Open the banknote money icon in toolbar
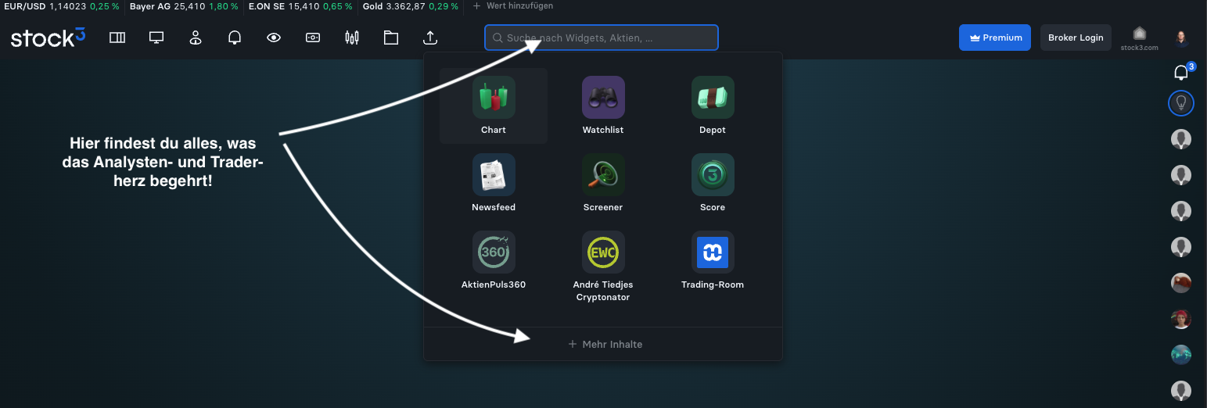 click(x=313, y=38)
